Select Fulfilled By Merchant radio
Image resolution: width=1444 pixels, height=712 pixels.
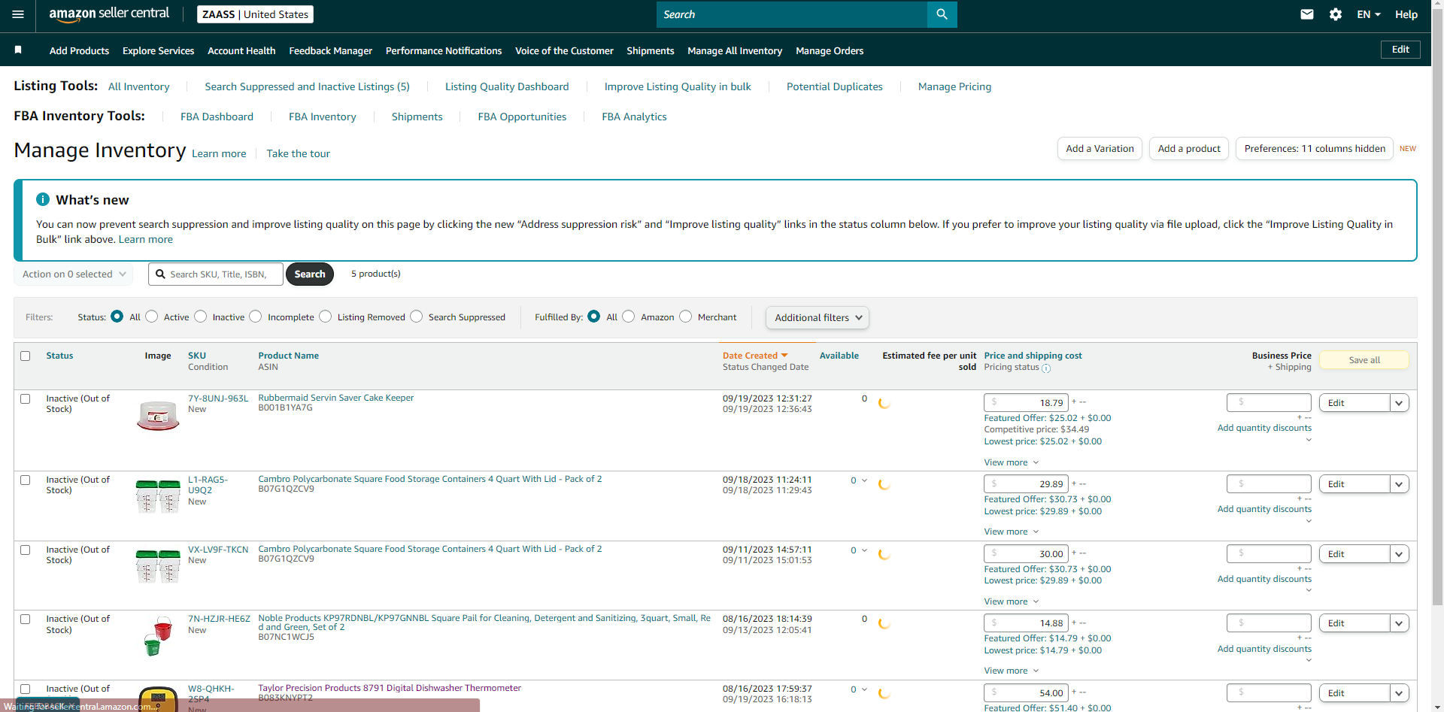686,317
